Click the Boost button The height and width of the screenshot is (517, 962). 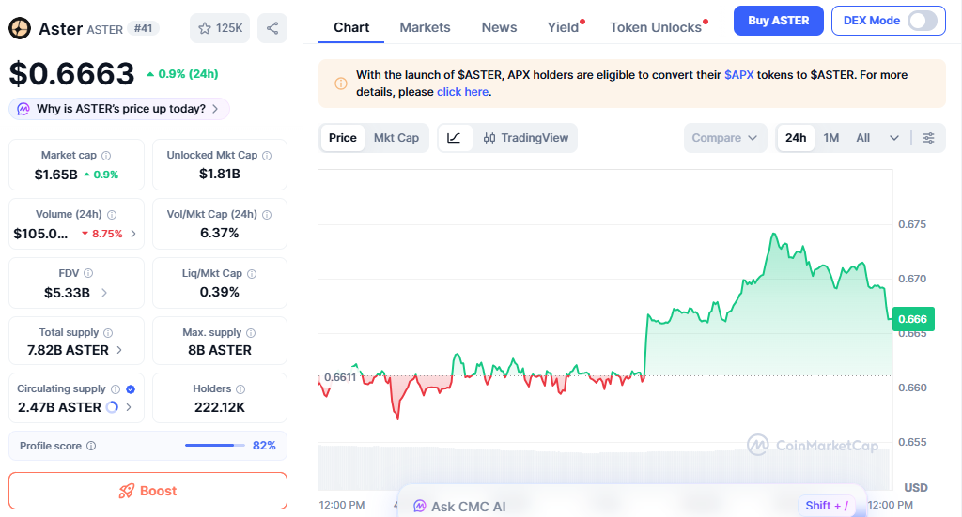pyautogui.click(x=147, y=491)
